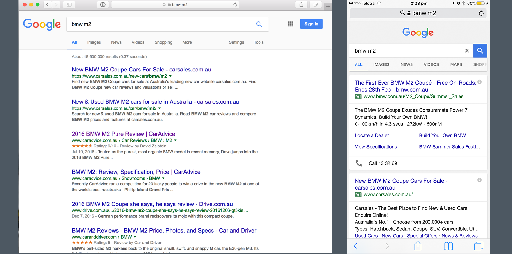
Task: Open the share sheet in mobile Safari
Action: click(x=418, y=246)
